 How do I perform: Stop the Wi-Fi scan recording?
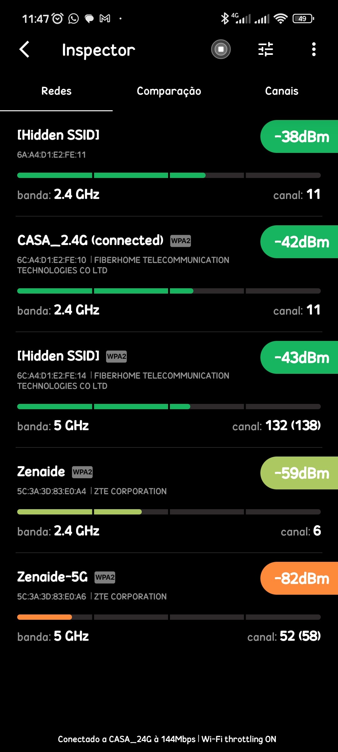[x=221, y=49]
